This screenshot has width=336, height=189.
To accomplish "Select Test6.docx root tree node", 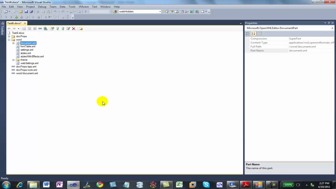I will pyautogui.click(x=18, y=33).
